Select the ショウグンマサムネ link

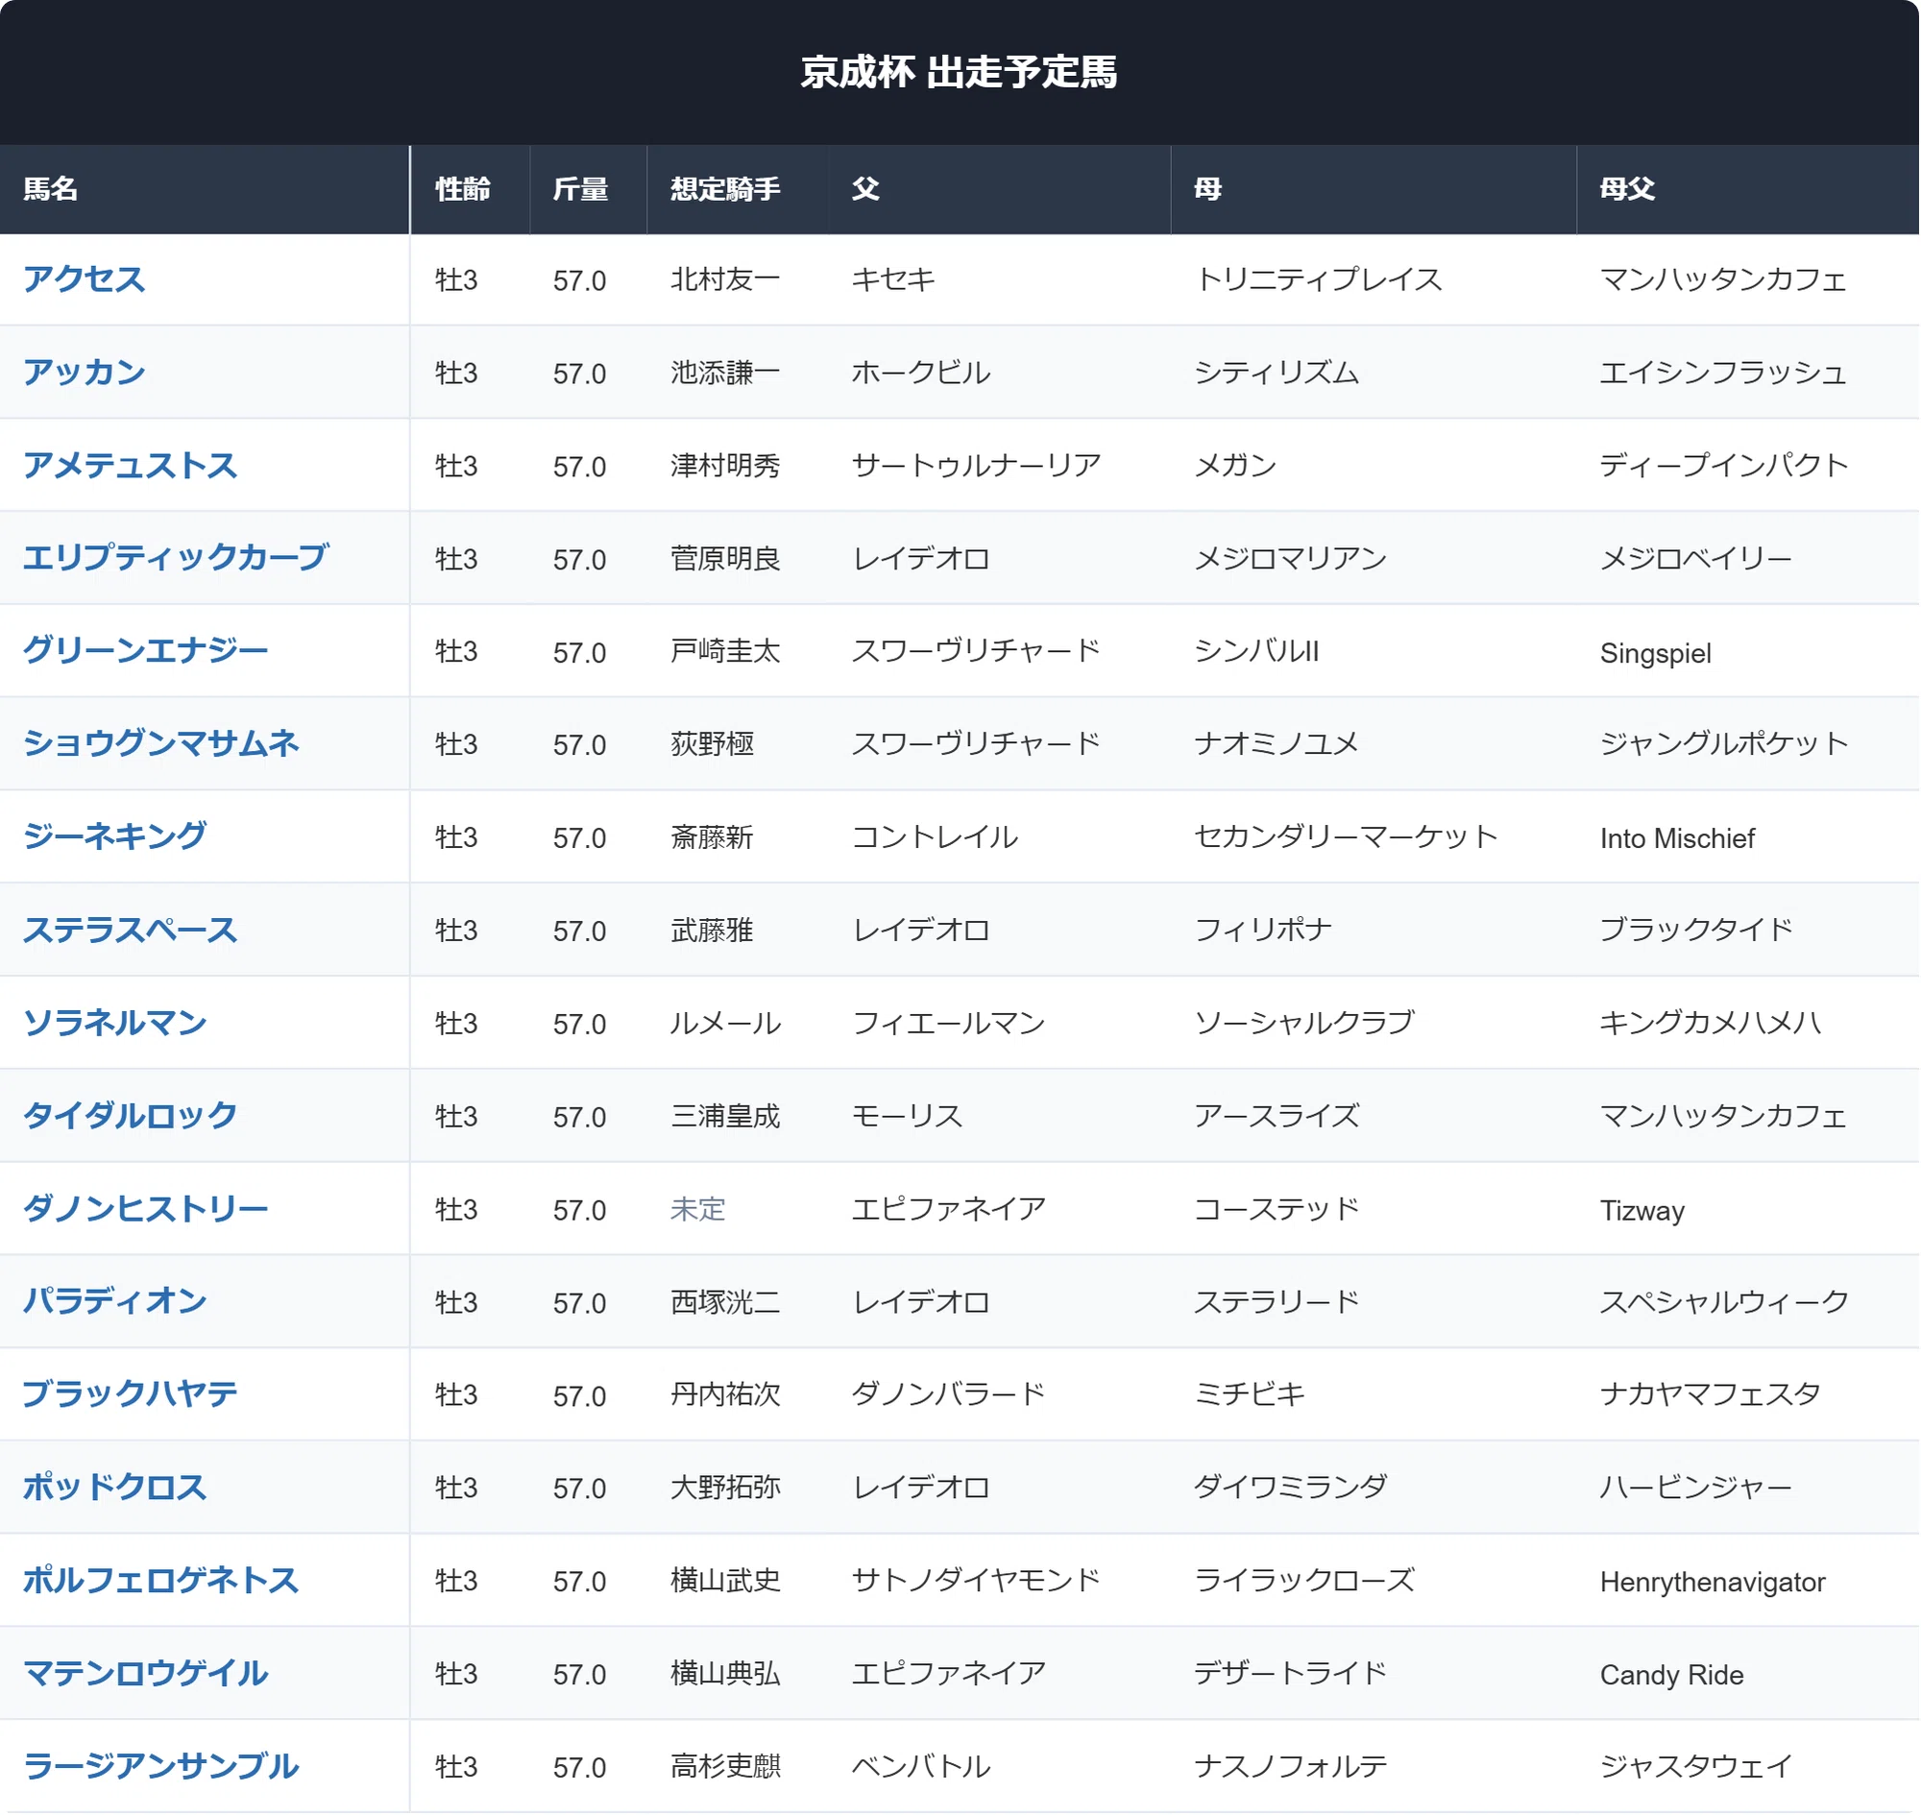(161, 744)
